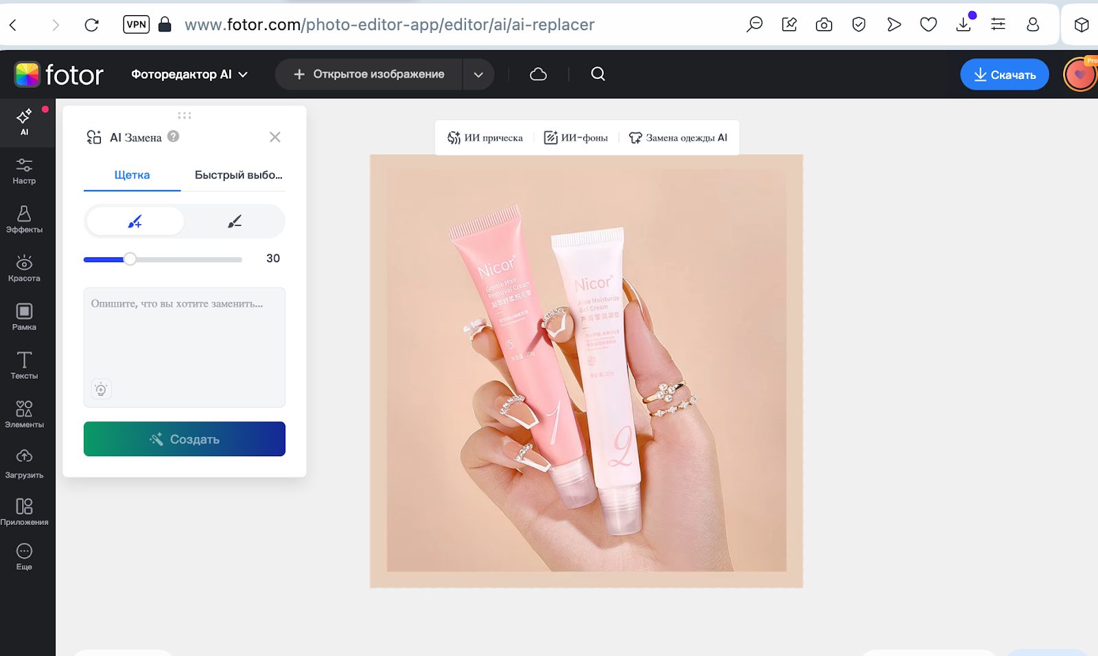Click the Открытое изображение button
The image size is (1098, 656).
click(x=369, y=74)
